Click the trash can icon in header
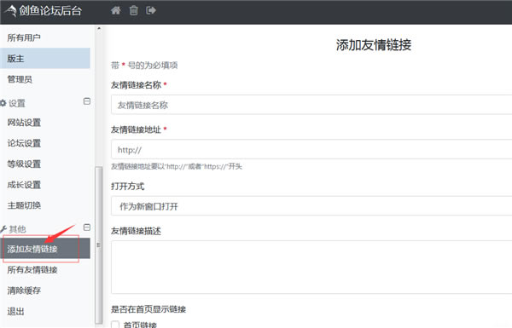 [134, 10]
